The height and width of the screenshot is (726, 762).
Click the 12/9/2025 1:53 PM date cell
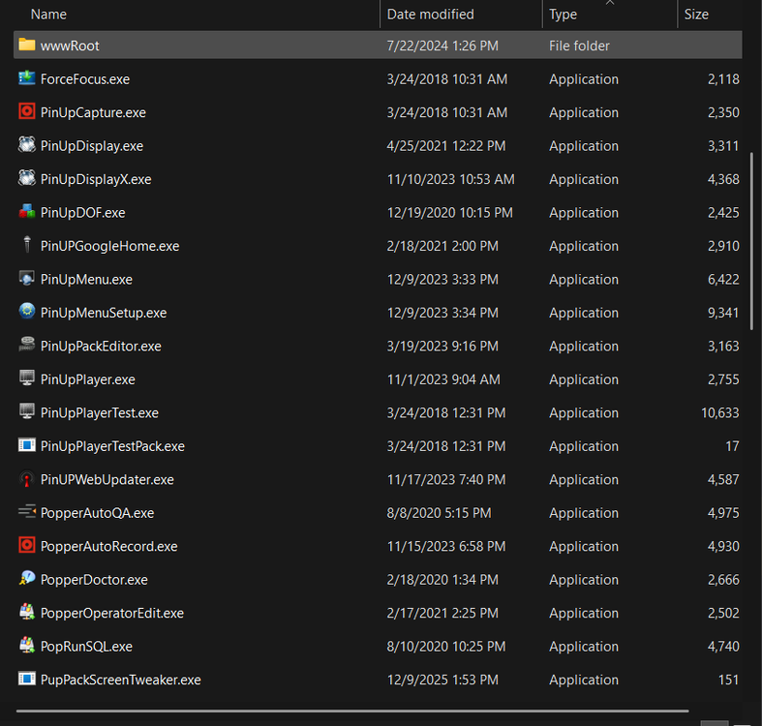pos(442,680)
